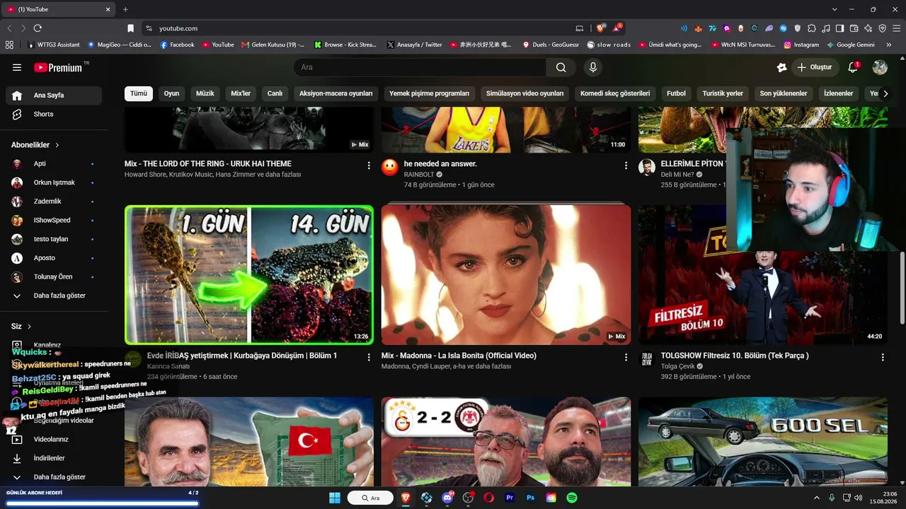Open the tab search dropdown arrow
Image resolution: width=906 pixels, height=509 pixels.
coord(835,9)
